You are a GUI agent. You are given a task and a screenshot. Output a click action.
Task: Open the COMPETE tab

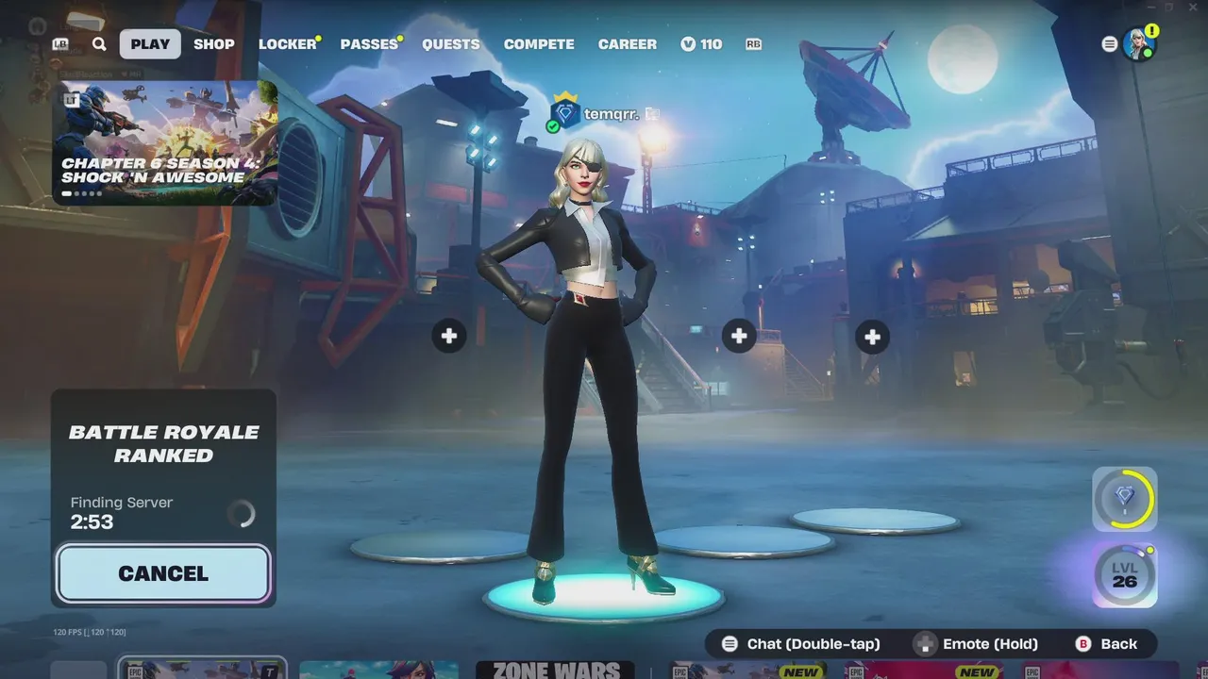[x=539, y=44]
